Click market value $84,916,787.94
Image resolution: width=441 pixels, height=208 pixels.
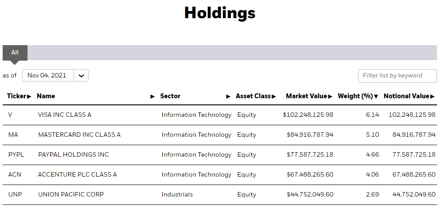[x=310, y=135]
